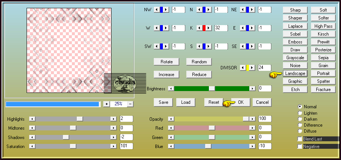Apply the Emboss preset
This screenshot has width=341, height=160.
[295, 42]
